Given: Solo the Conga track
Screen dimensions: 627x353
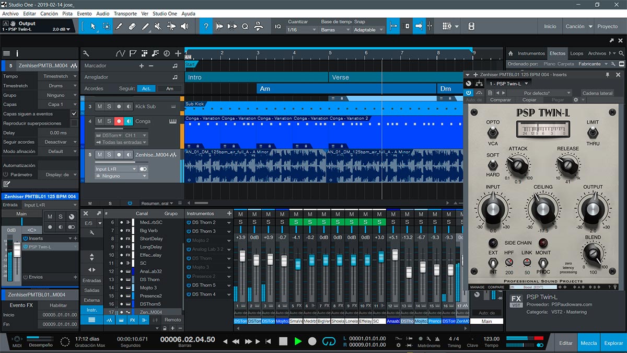Looking at the screenshot, I should 109,121.
